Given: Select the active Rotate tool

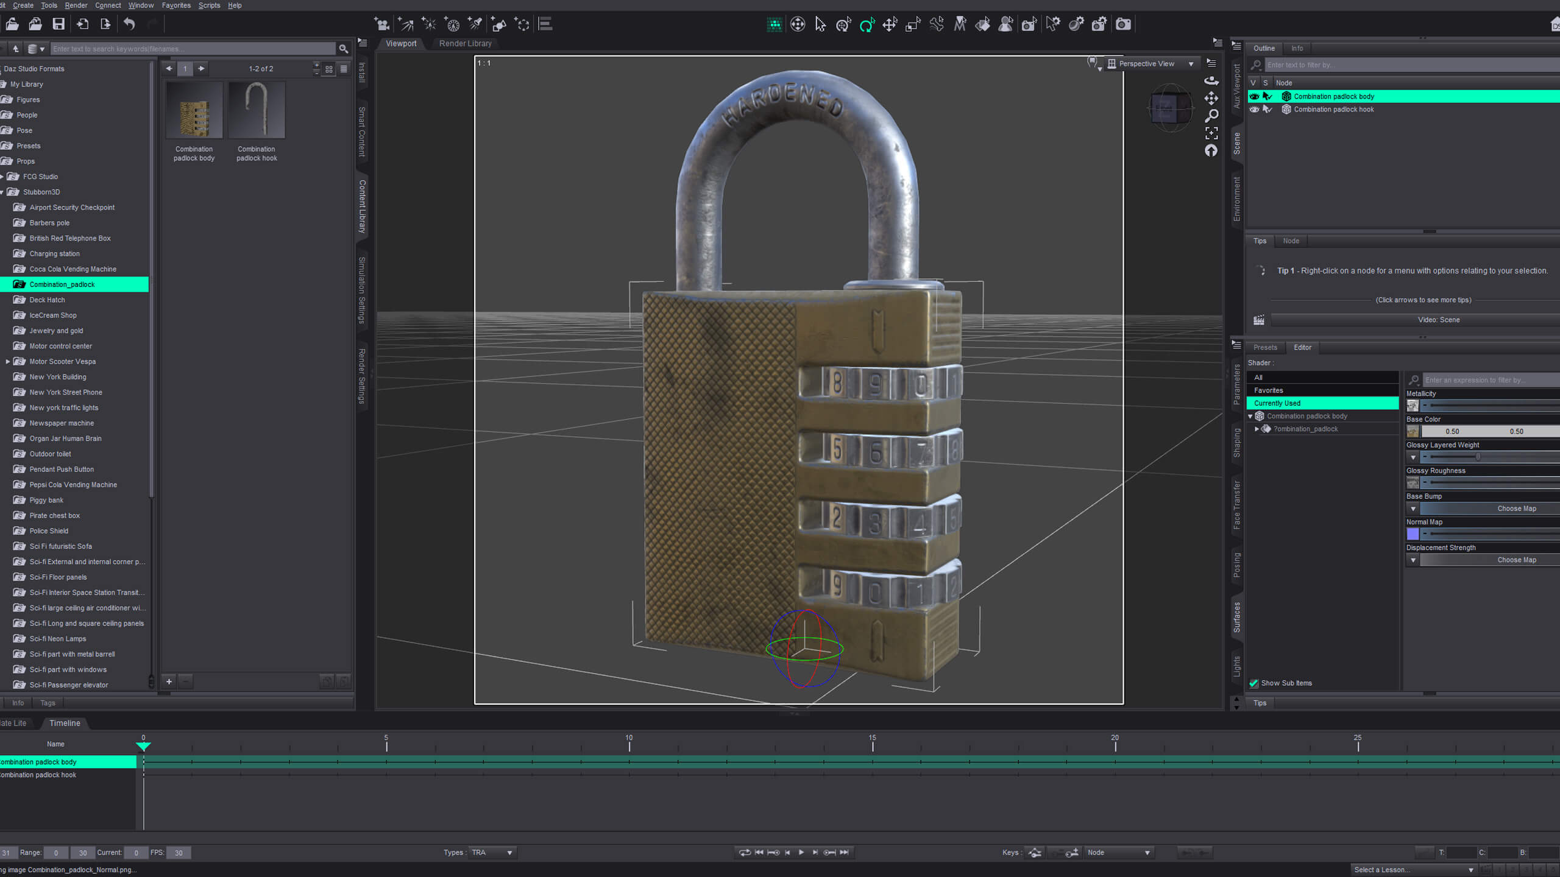Looking at the screenshot, I should coord(867,24).
